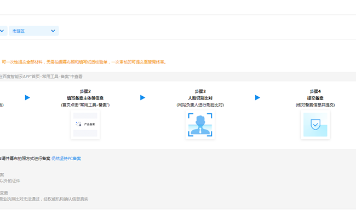This screenshot has width=356, height=210.
Task: Click the 核对备案信息并提交 caption
Action: [x=315, y=105]
